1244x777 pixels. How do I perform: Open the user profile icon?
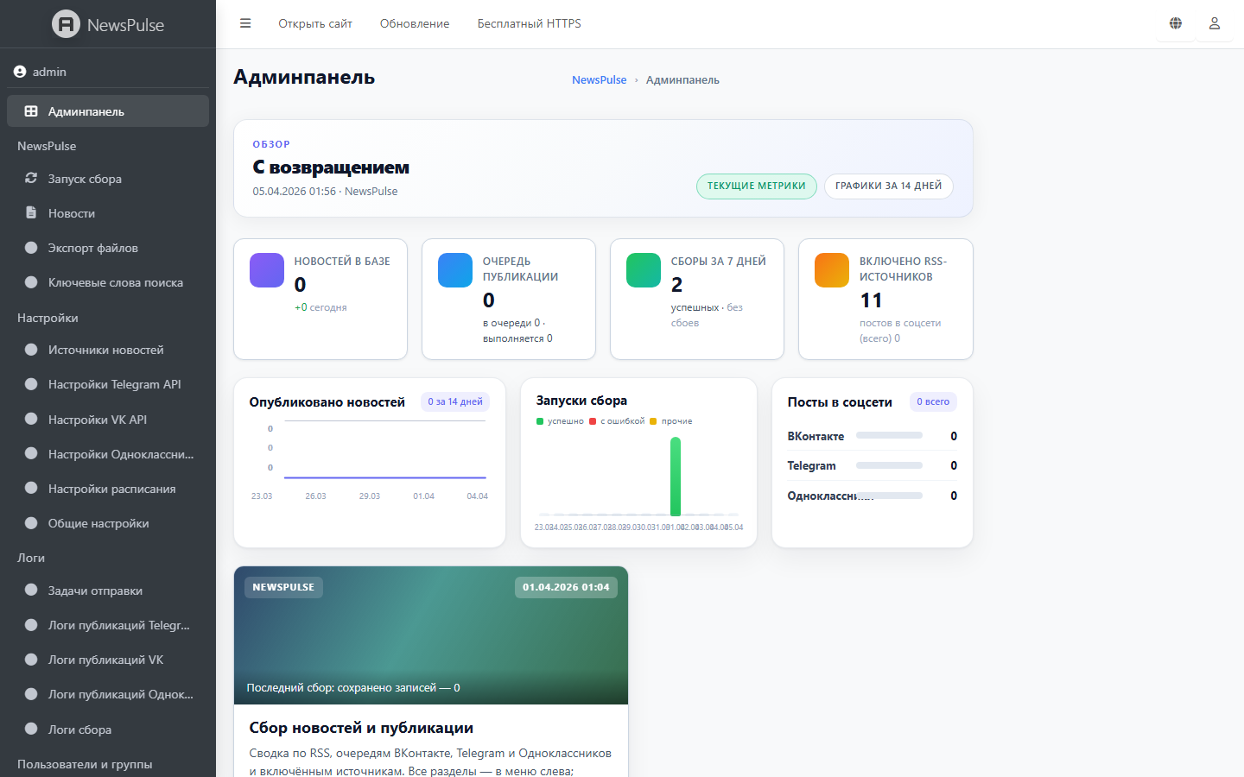(1214, 23)
